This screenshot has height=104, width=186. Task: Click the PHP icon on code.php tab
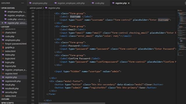93,3
